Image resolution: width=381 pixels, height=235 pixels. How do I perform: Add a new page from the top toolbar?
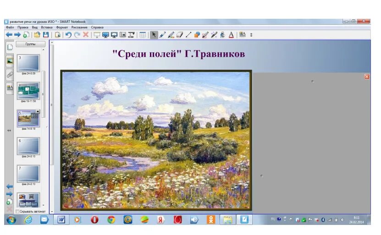coord(26,35)
